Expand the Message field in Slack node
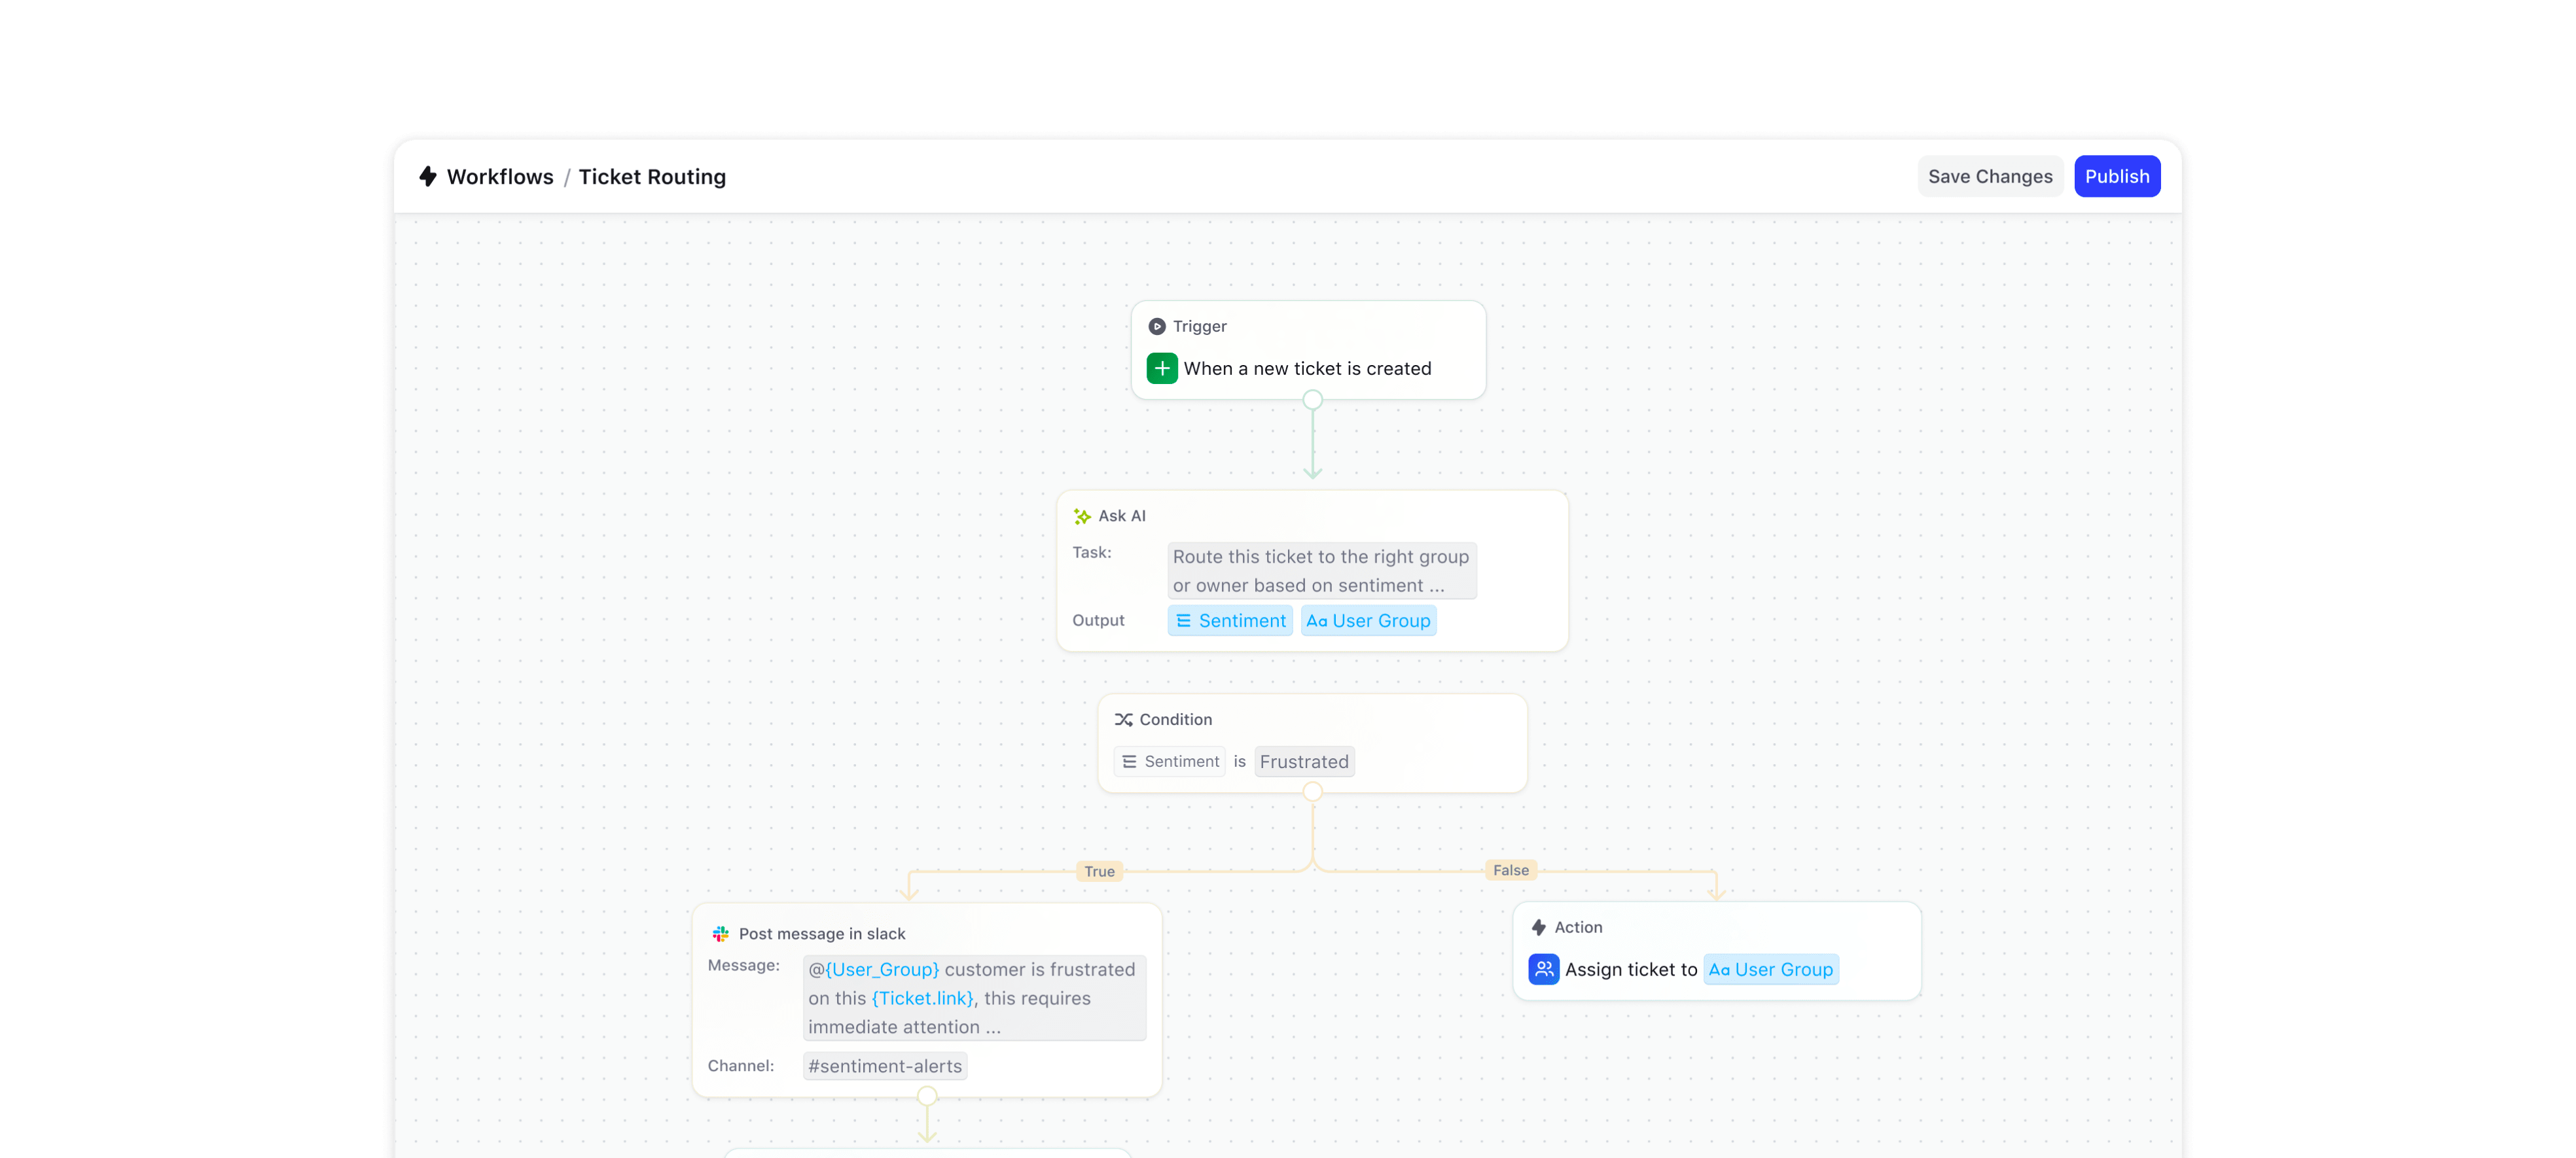 976,997
